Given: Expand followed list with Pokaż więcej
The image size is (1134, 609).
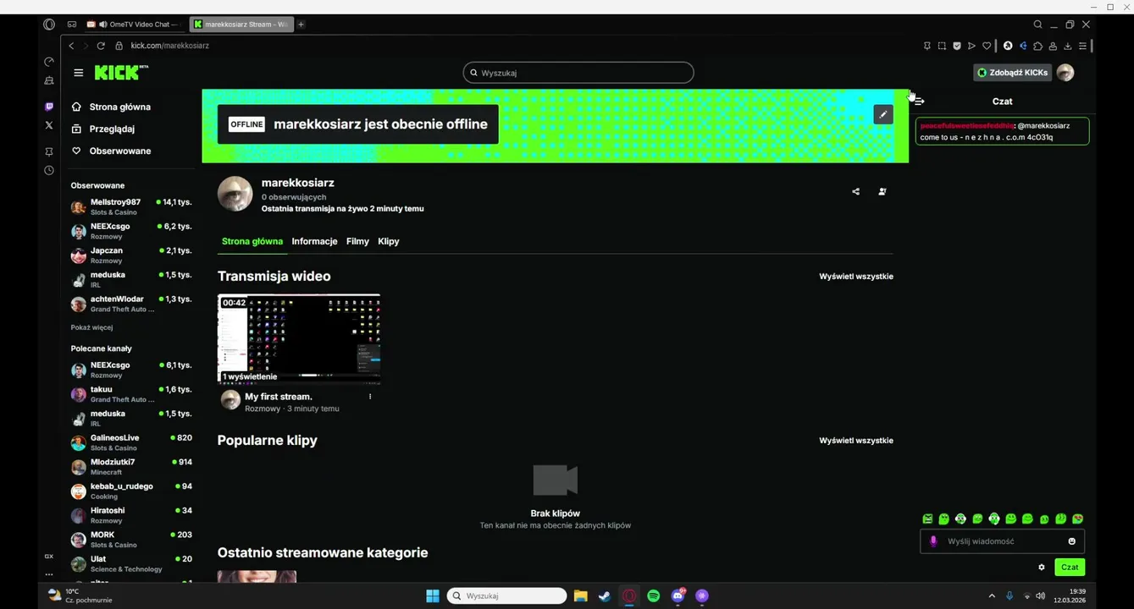Looking at the screenshot, I should tap(91, 327).
